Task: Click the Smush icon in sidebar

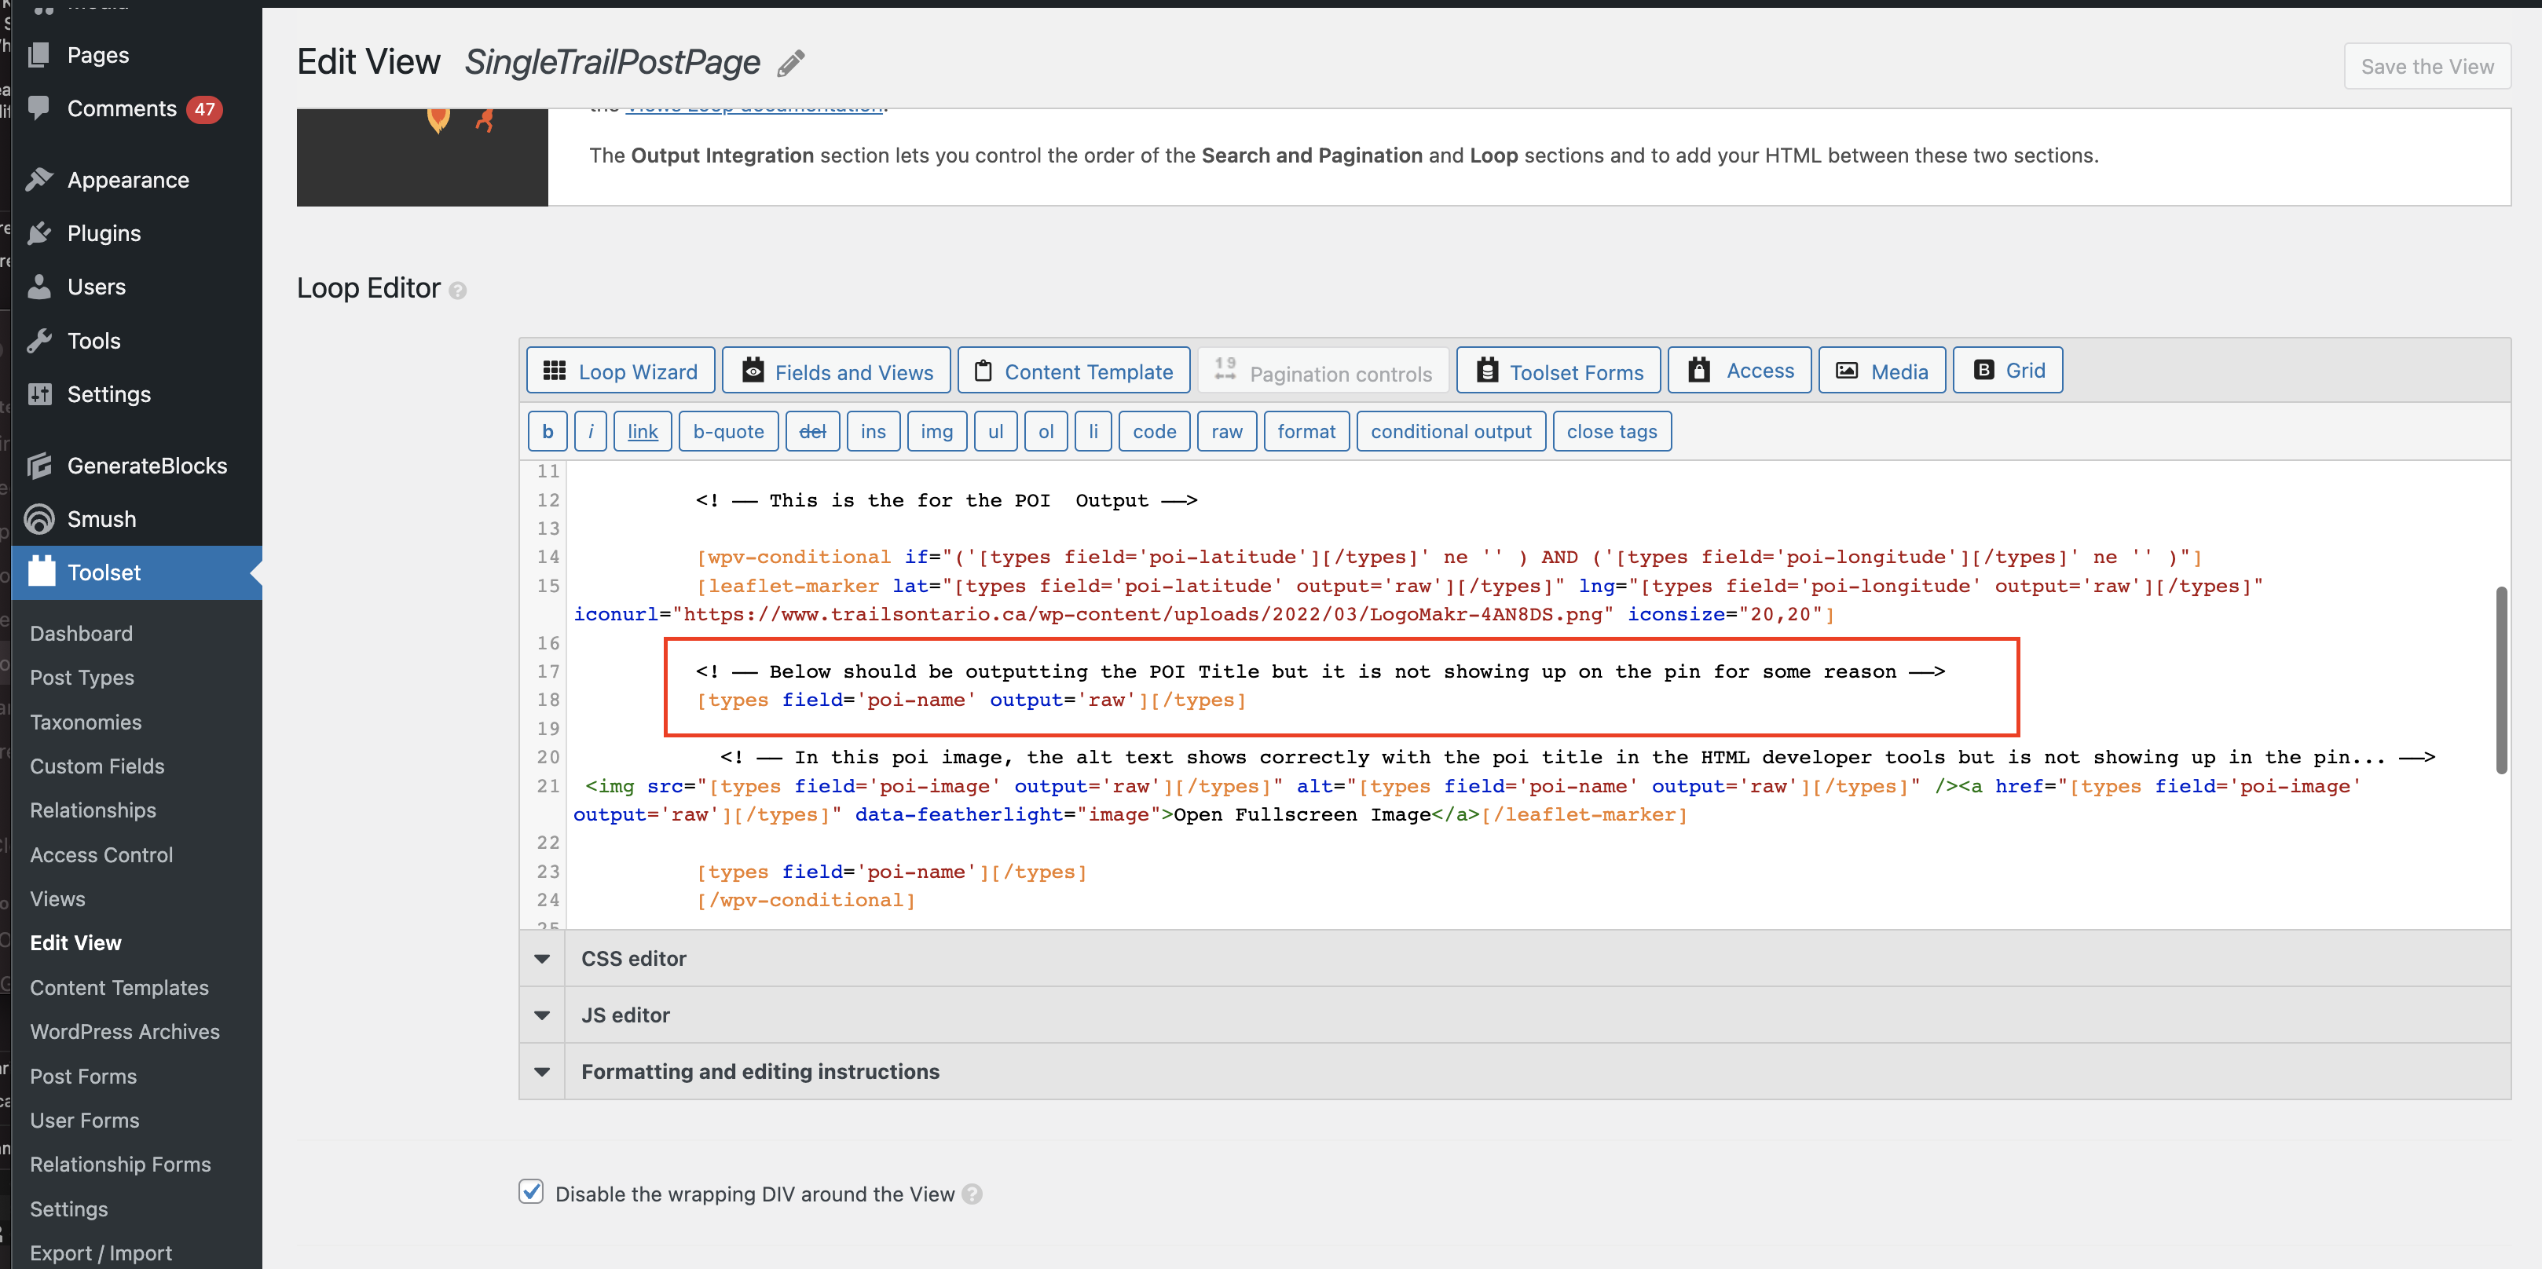Action: coord(39,518)
